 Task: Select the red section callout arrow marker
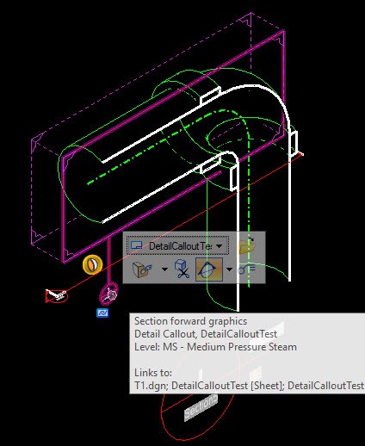click(57, 295)
